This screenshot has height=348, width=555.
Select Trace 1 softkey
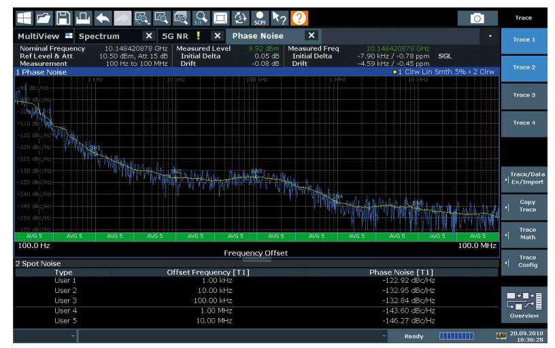(524, 41)
